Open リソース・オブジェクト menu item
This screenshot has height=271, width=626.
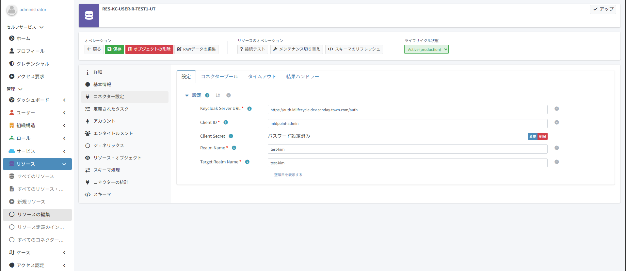point(125,158)
